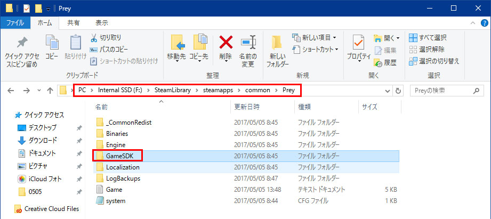Switch to View (表示) tab

point(102,23)
